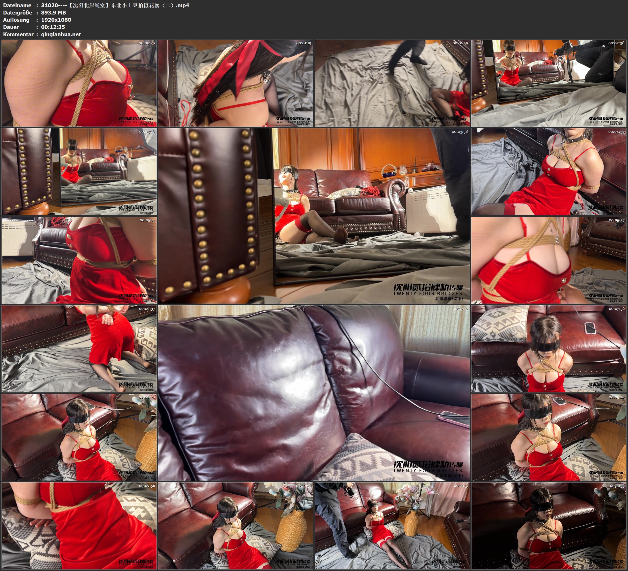Click the thumbnail at 00:05:57
The height and width of the screenshot is (571, 628).
tap(549, 260)
